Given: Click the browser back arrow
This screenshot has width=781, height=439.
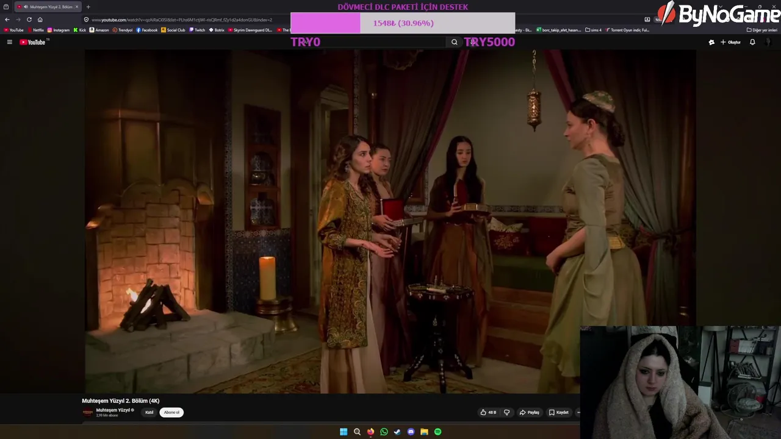Looking at the screenshot, I should click(7, 20).
